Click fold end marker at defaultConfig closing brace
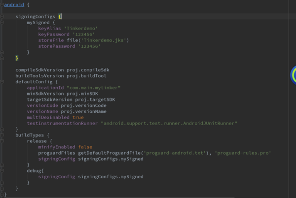Viewport: 296px width, 198px height. pos(1,129)
